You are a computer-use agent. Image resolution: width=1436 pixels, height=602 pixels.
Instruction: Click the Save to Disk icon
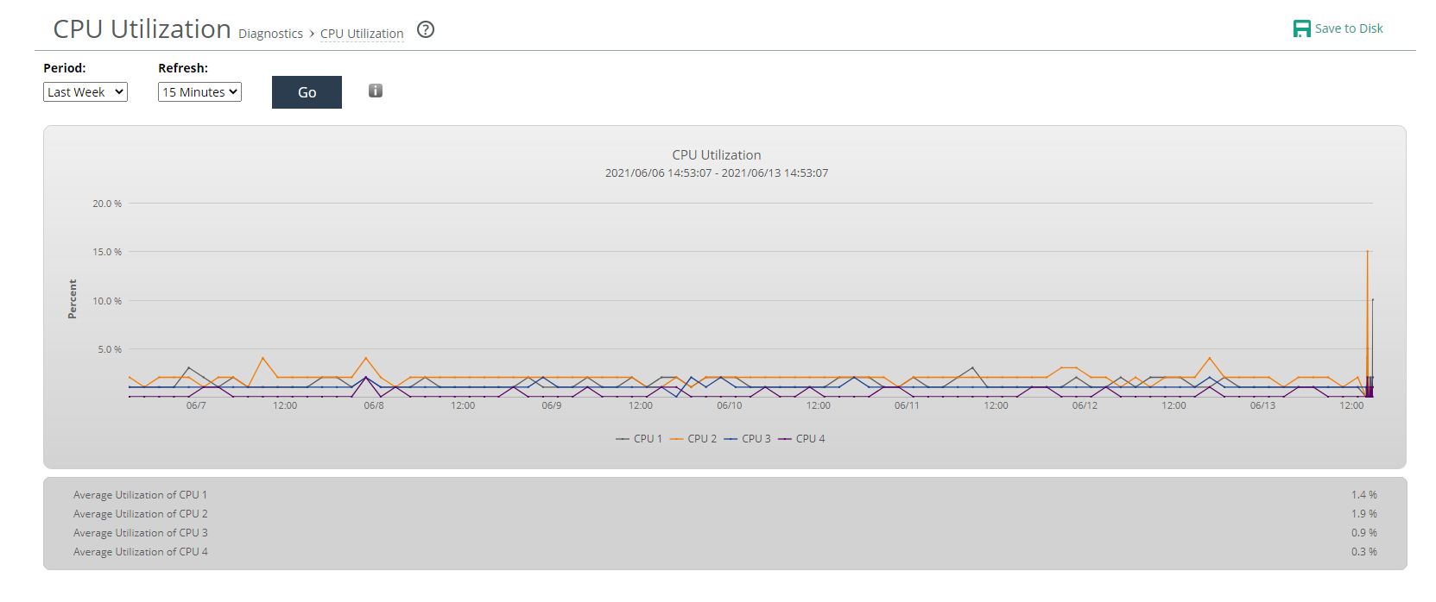point(1301,28)
